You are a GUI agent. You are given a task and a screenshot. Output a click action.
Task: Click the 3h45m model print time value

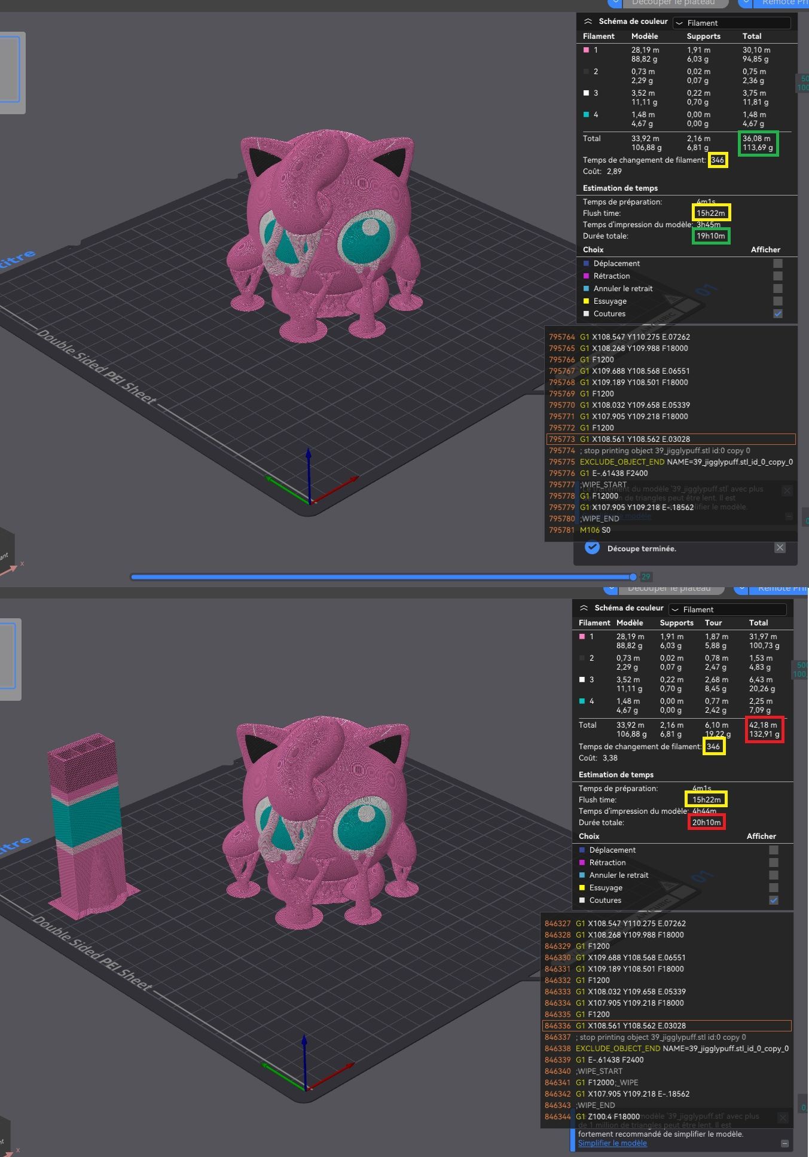(709, 225)
